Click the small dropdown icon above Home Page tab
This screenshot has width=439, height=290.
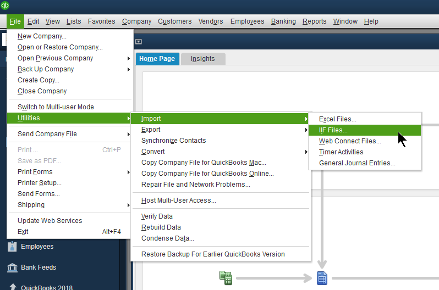pos(138,42)
